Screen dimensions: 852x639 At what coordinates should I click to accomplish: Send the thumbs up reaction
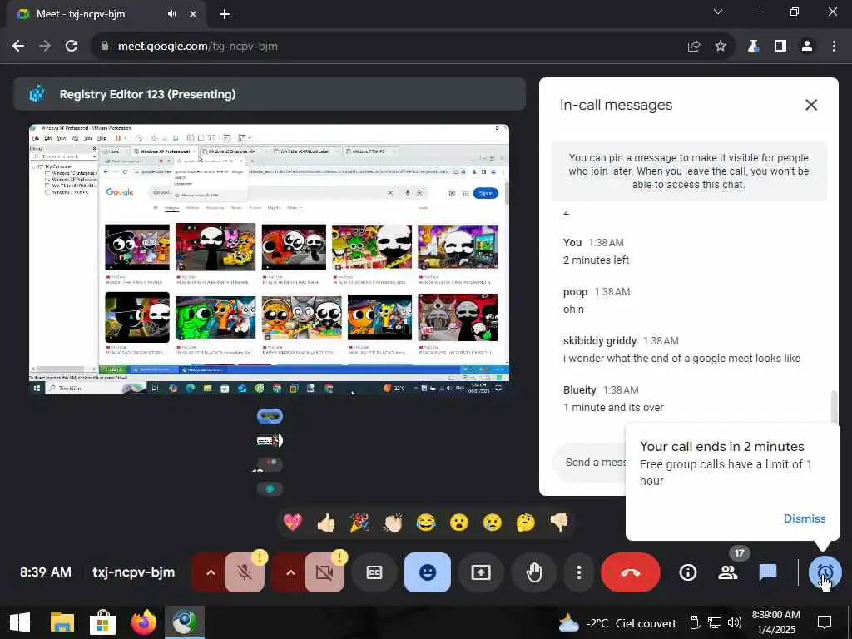(326, 523)
